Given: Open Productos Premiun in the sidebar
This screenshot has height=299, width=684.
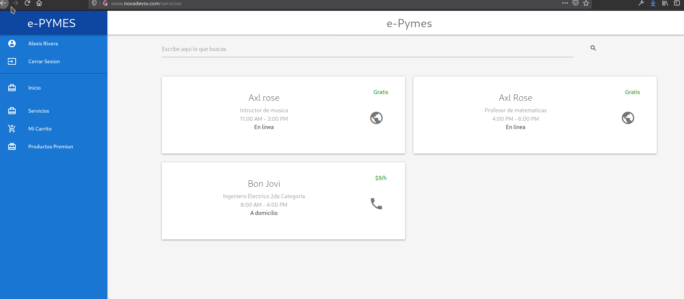Looking at the screenshot, I should coord(54,147).
